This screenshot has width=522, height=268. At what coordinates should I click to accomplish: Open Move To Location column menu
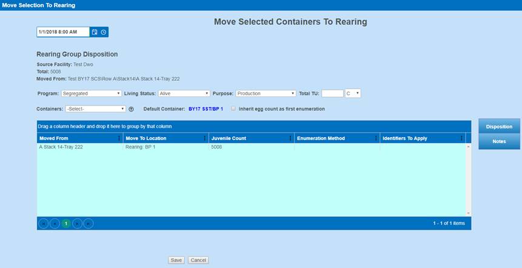pos(204,138)
